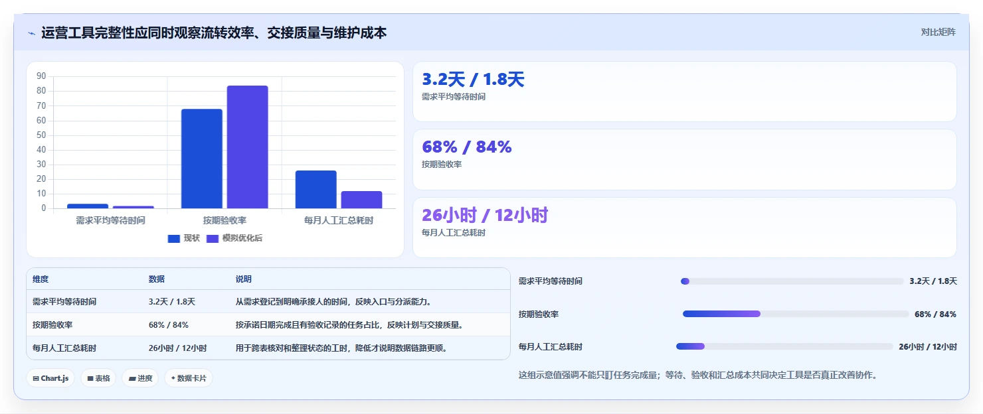Image resolution: width=983 pixels, height=414 pixels.
Task: Click progress value 68% / 84% beside bar
Action: pos(935,314)
